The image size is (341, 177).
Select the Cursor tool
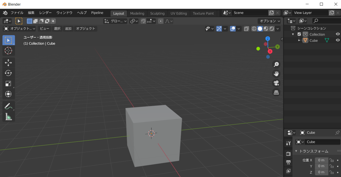coord(9,51)
